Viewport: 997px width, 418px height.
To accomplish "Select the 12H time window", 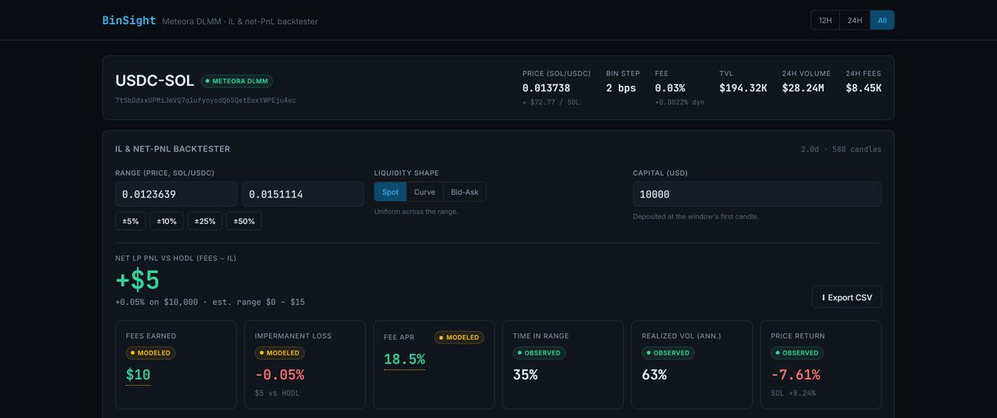I will point(825,20).
